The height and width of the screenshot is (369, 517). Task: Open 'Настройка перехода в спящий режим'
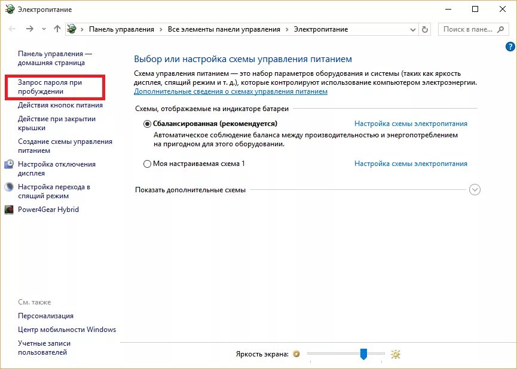pos(54,192)
